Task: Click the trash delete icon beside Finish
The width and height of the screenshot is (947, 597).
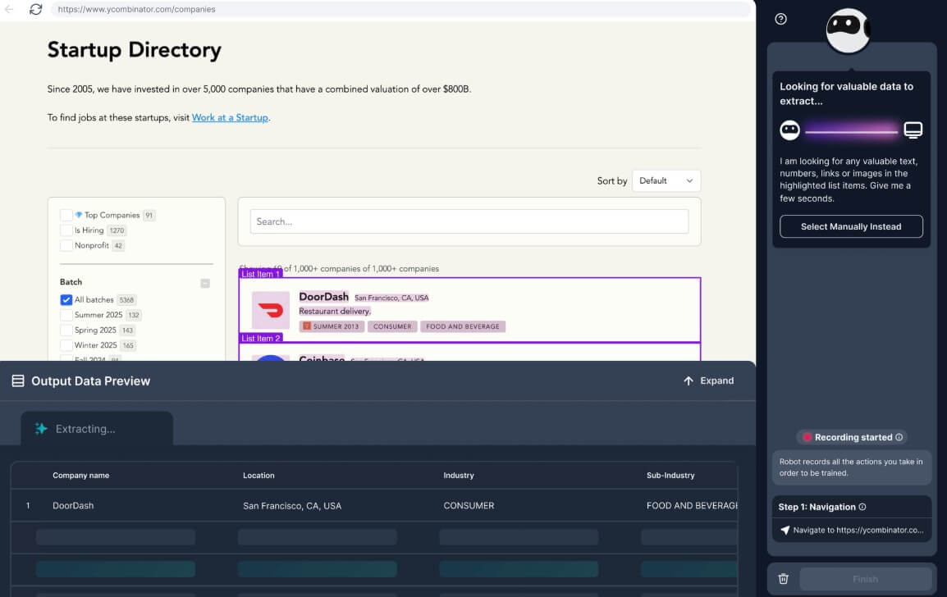Action: click(x=783, y=579)
